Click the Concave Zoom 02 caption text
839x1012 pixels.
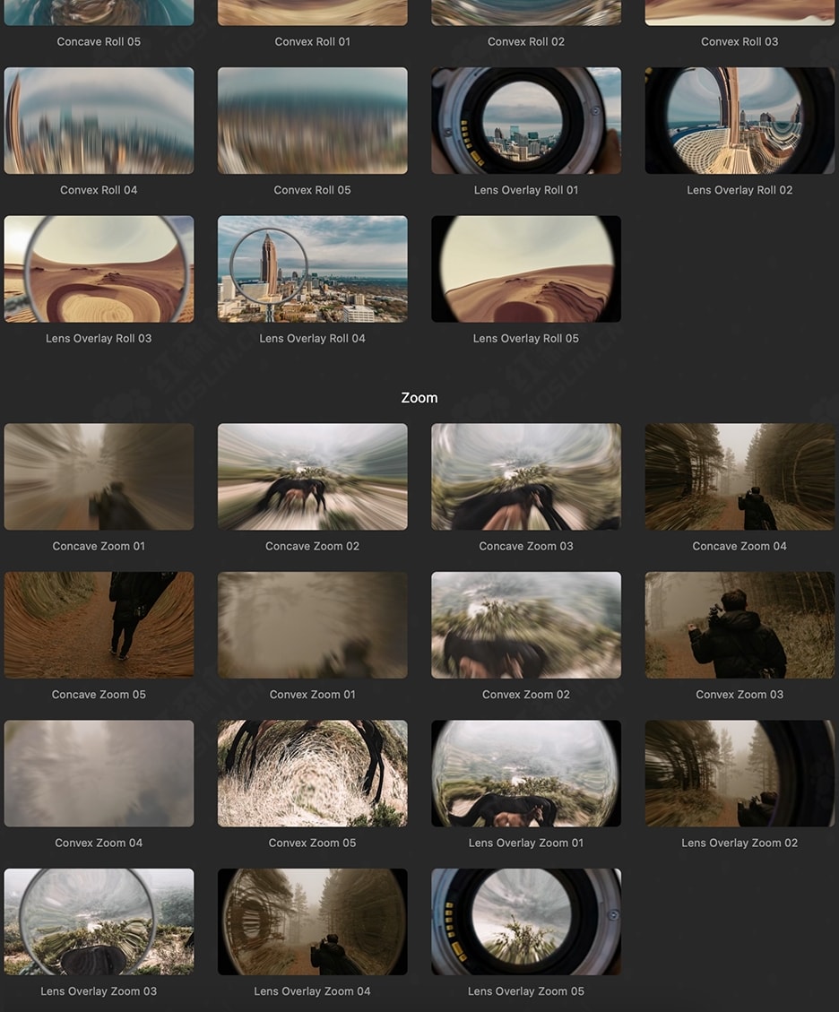[312, 546]
